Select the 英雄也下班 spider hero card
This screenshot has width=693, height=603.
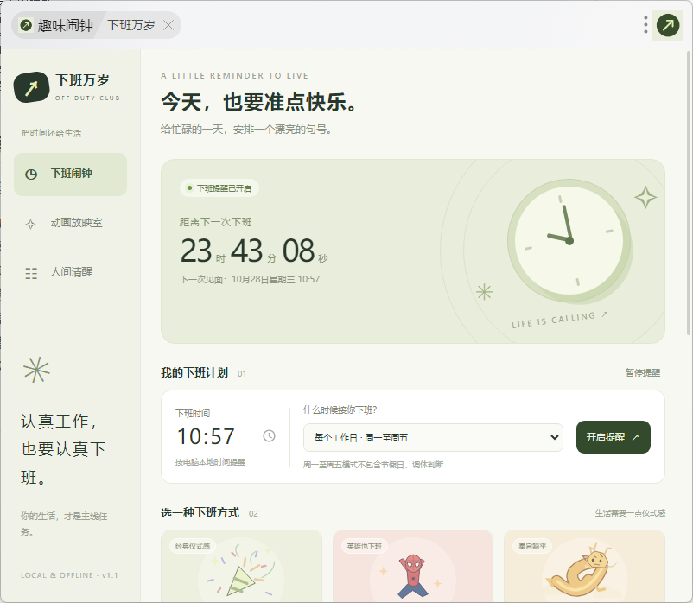413,567
